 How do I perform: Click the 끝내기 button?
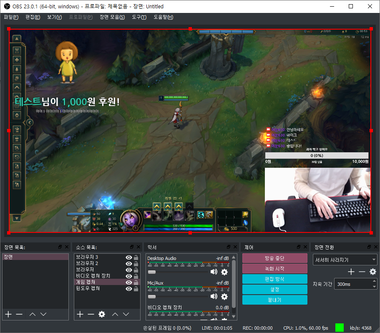click(x=274, y=300)
